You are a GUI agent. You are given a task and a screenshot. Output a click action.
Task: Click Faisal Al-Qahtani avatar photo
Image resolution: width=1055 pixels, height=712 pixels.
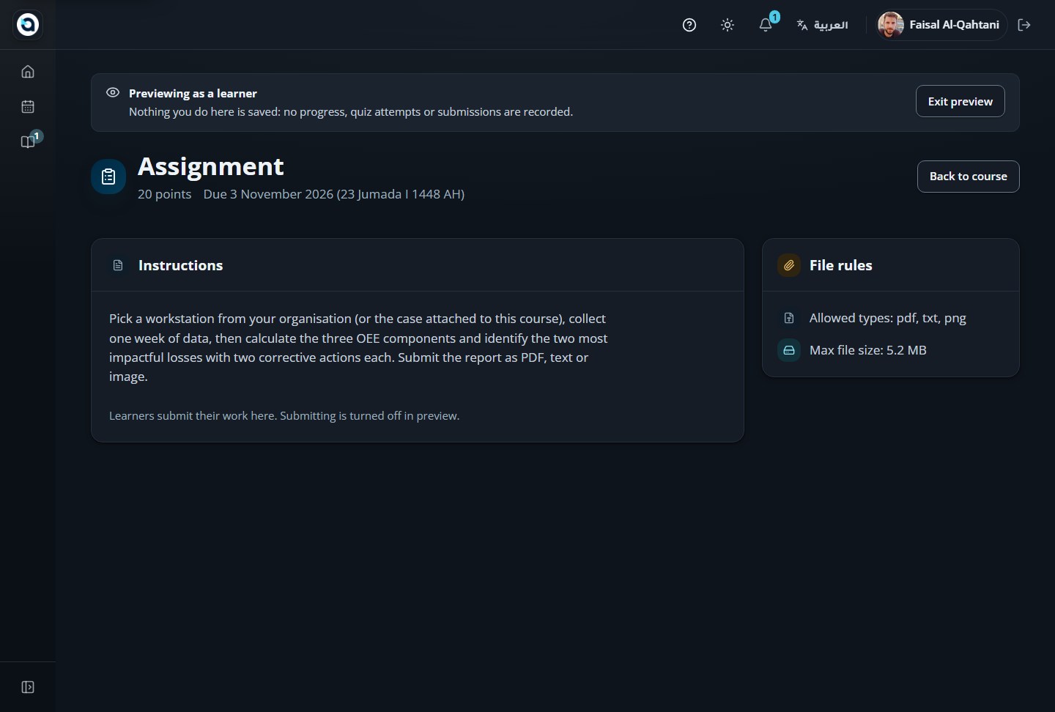890,25
